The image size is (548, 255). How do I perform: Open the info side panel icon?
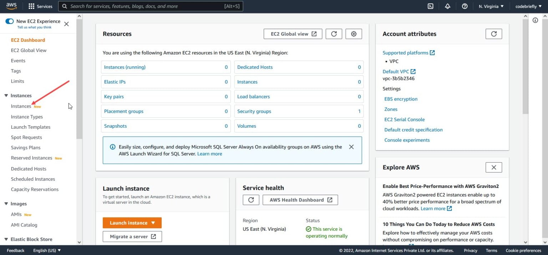point(535,20)
